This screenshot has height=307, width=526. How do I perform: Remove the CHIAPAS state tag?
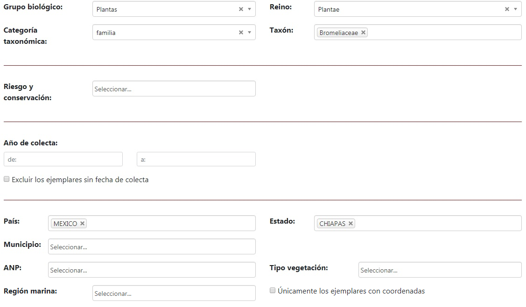tap(351, 224)
